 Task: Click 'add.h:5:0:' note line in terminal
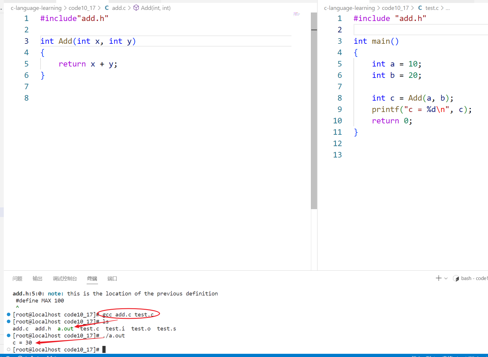115,293
